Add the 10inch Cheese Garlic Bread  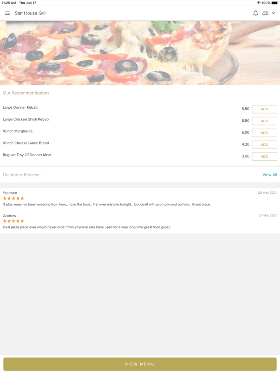coord(264,145)
